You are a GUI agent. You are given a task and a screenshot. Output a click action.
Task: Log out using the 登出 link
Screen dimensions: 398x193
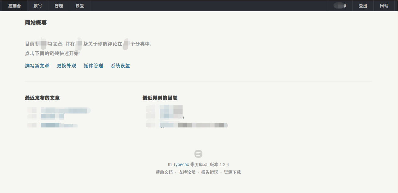(x=363, y=6)
